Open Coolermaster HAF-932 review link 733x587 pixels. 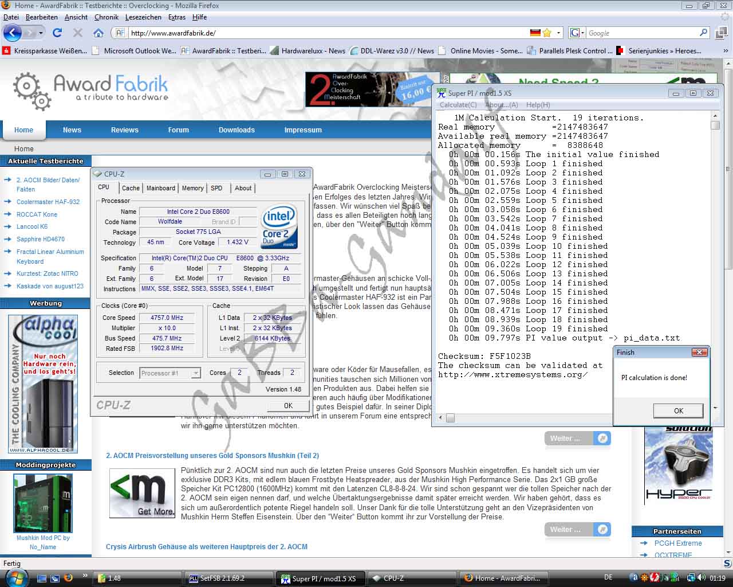48,202
